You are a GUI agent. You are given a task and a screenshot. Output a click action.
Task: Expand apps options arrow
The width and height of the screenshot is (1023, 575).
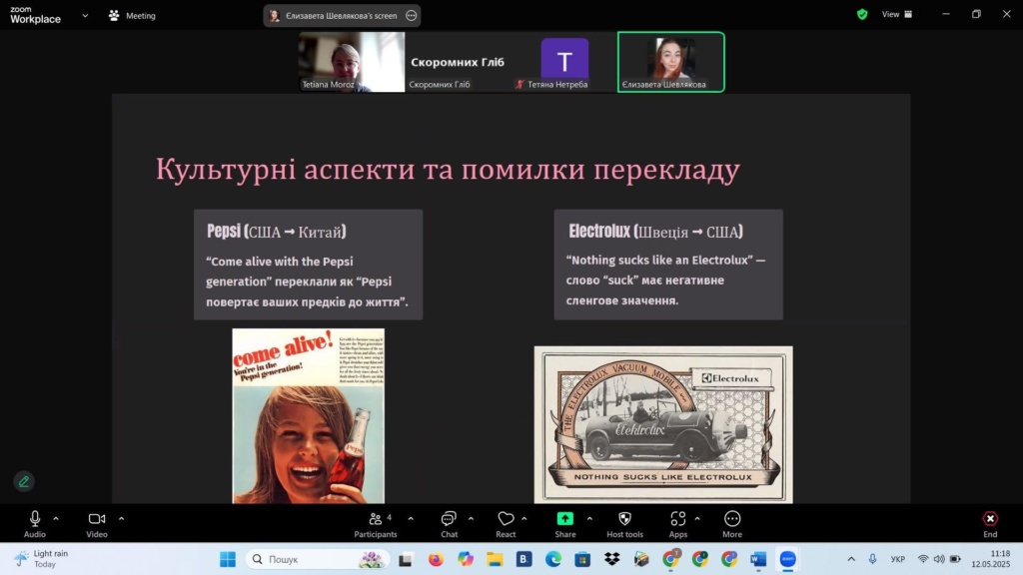(697, 519)
